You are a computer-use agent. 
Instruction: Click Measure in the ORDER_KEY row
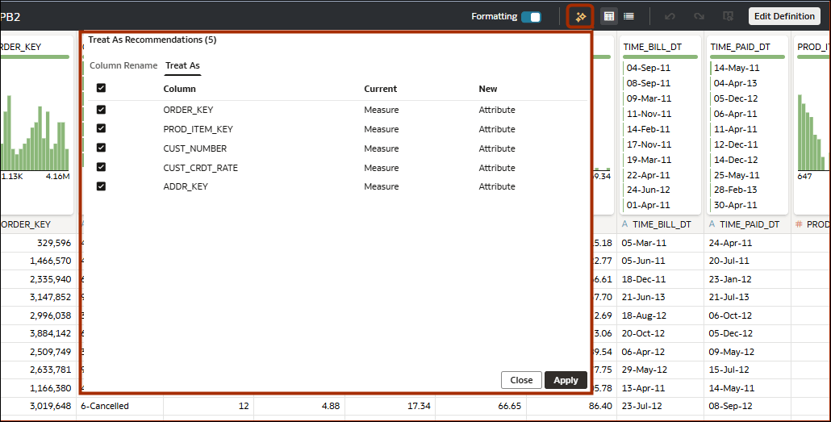click(382, 110)
